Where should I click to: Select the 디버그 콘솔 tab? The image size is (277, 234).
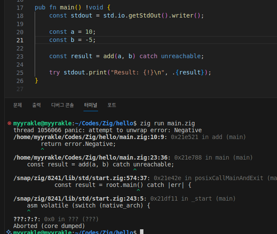coord(63,105)
